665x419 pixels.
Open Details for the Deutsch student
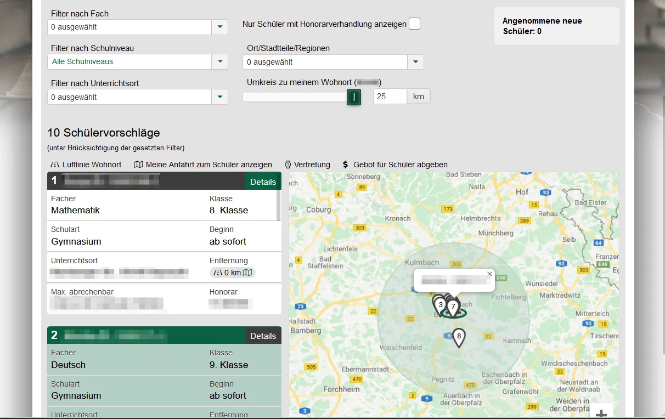tap(263, 336)
